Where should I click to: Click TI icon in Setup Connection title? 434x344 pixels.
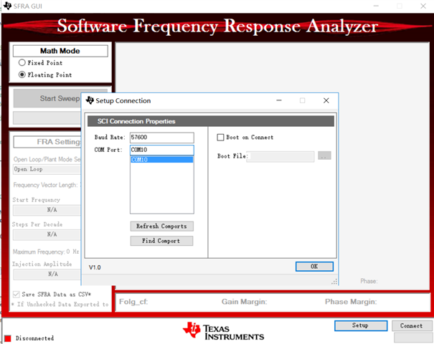90,100
